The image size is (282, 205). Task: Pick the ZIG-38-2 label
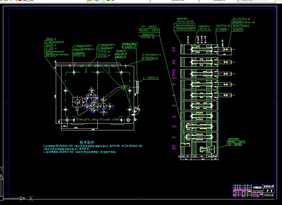[121, 54]
